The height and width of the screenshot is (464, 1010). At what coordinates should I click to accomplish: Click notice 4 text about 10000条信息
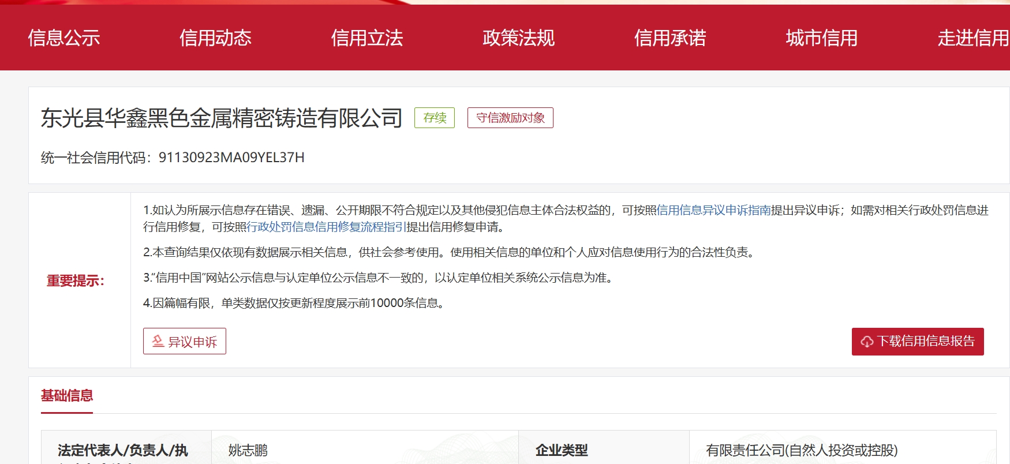pos(295,303)
